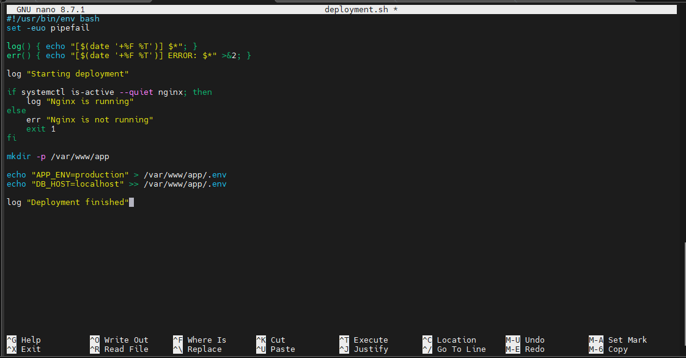Click the ^\ Replace shortcut
The height and width of the screenshot is (358, 686).
click(197, 349)
